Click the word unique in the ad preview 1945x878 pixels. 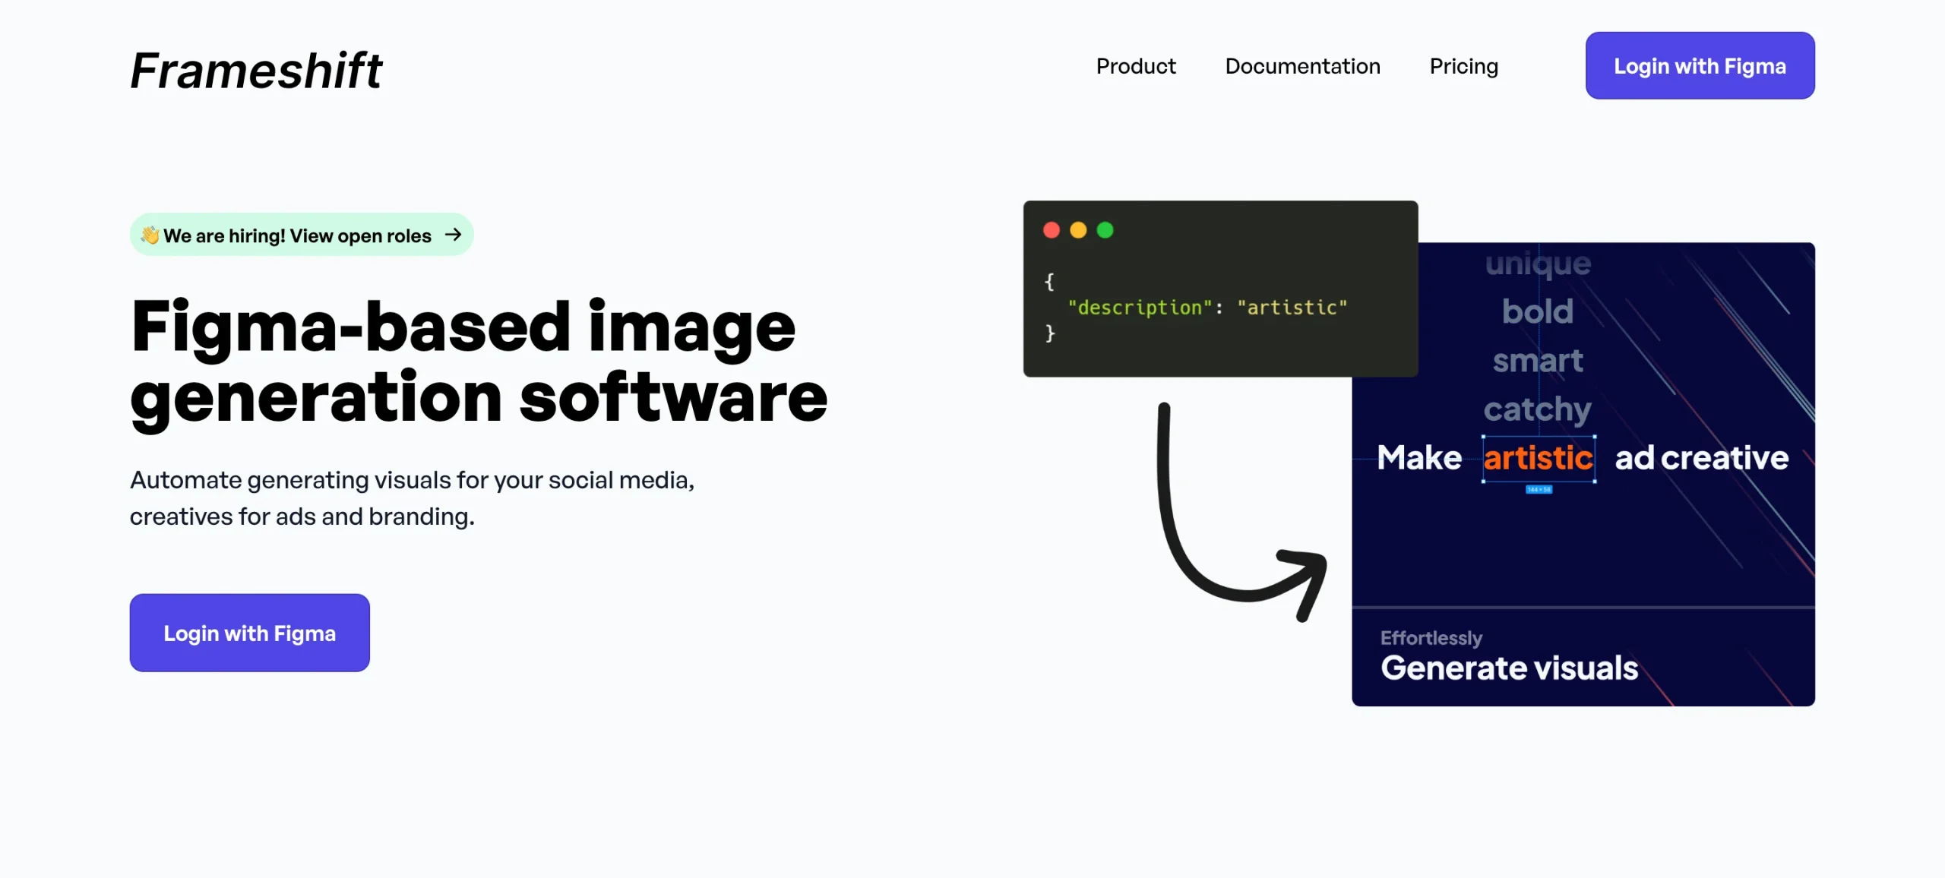tap(1538, 264)
